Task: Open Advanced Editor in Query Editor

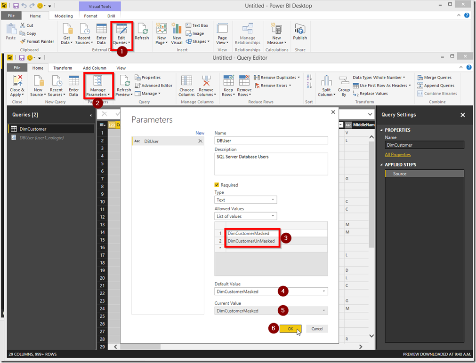Action: point(153,86)
